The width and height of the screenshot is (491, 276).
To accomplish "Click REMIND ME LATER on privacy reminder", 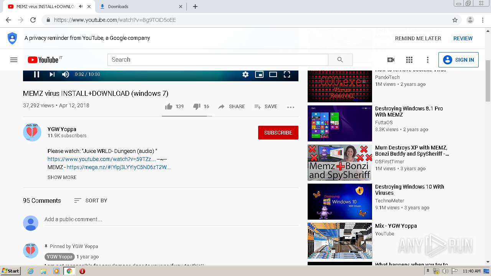I will [x=418, y=38].
